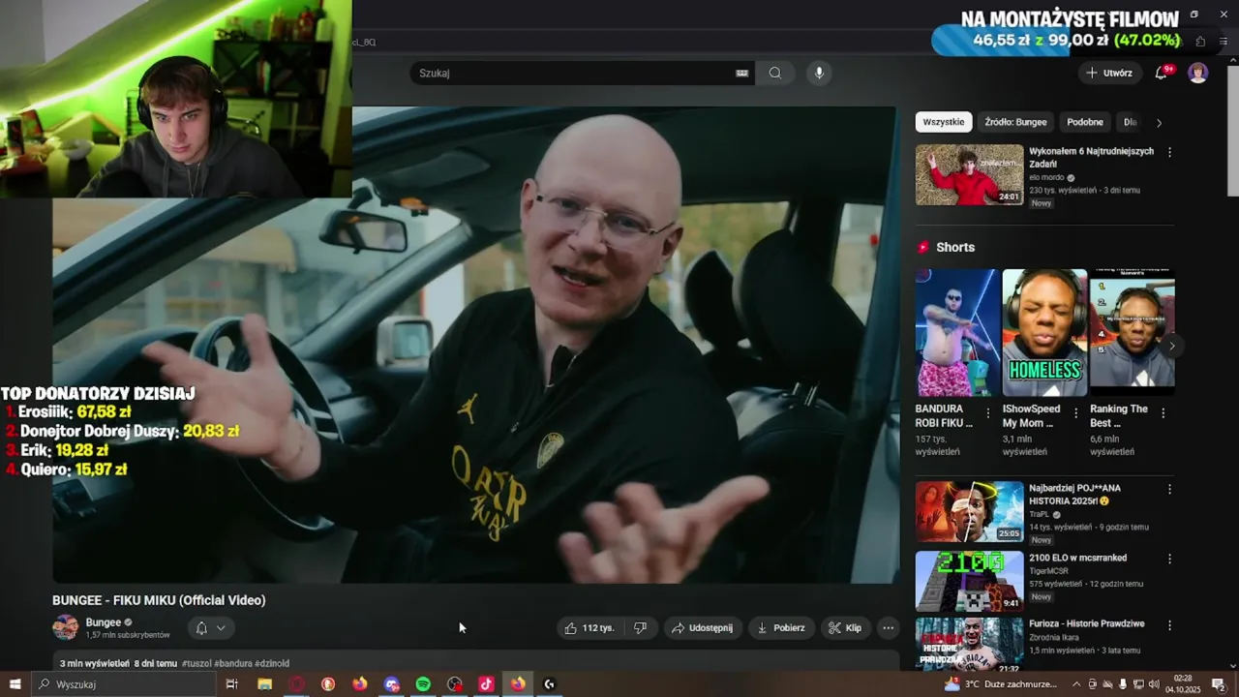This screenshot has width=1239, height=697.
Task: Open options menu for IShowSpeed My Mom short
Action: (x=1075, y=412)
